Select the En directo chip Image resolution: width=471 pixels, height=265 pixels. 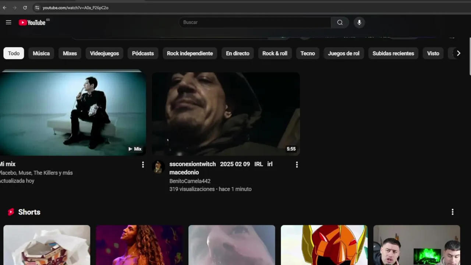click(237, 53)
